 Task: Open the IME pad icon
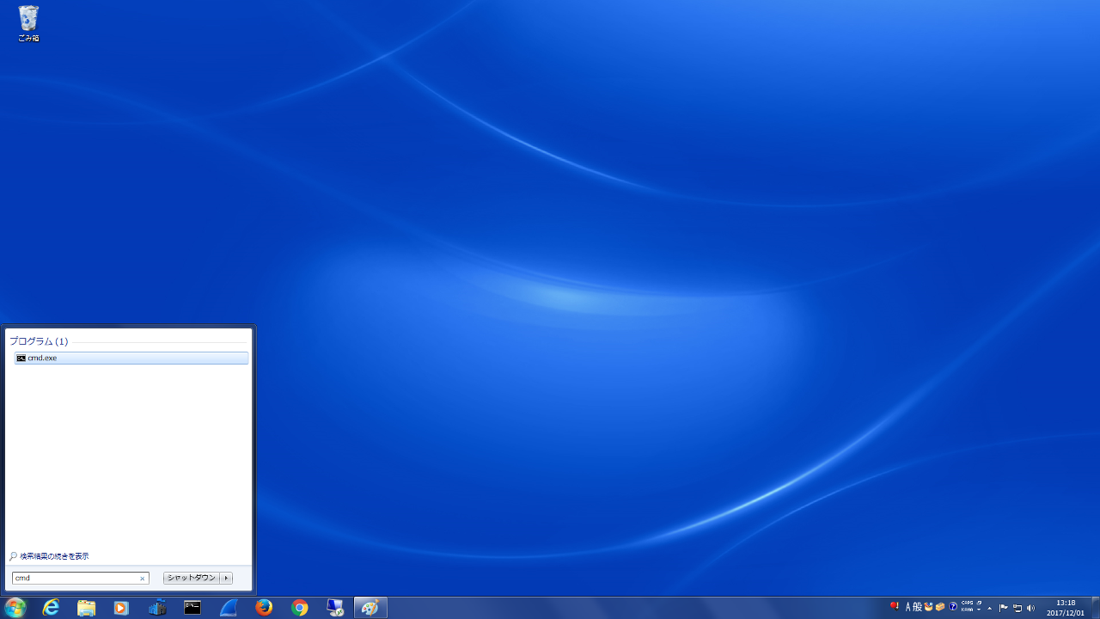[928, 607]
